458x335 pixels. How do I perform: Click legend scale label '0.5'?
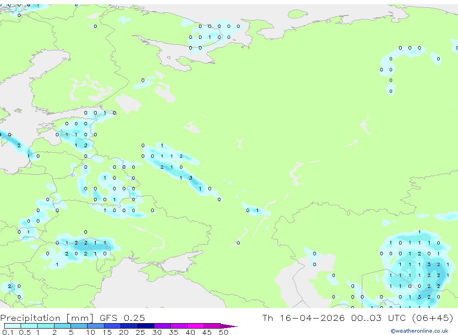point(25,332)
